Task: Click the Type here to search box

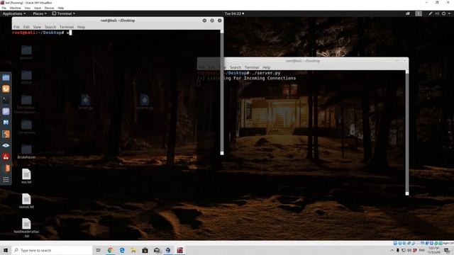Action: click(52, 250)
